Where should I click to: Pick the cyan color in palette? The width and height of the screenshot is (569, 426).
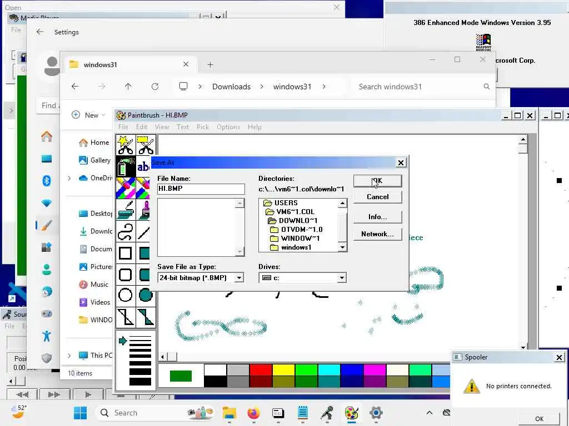coord(329,370)
